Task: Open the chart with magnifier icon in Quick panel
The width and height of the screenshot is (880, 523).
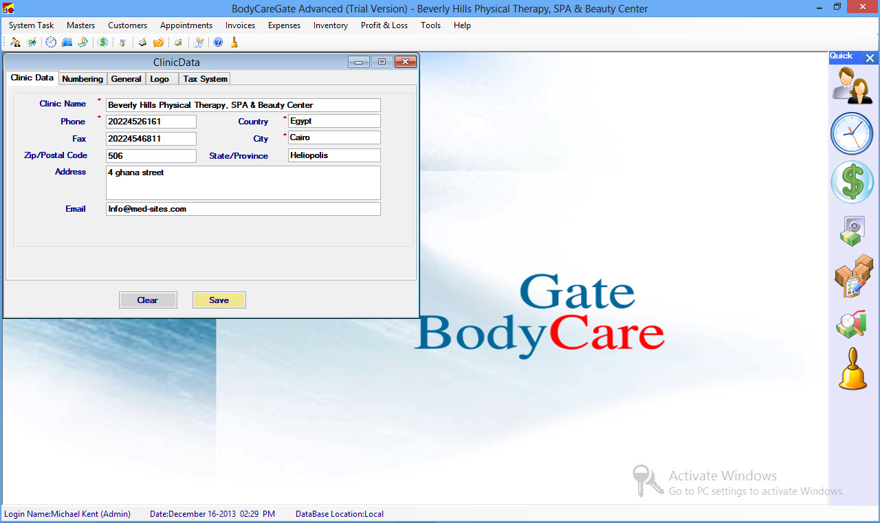Action: pos(852,324)
